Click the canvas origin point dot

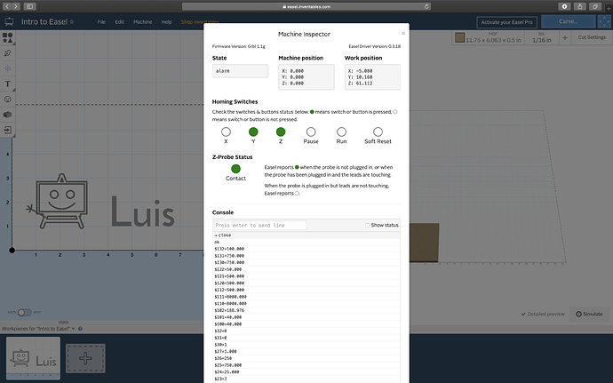[x=12, y=250]
